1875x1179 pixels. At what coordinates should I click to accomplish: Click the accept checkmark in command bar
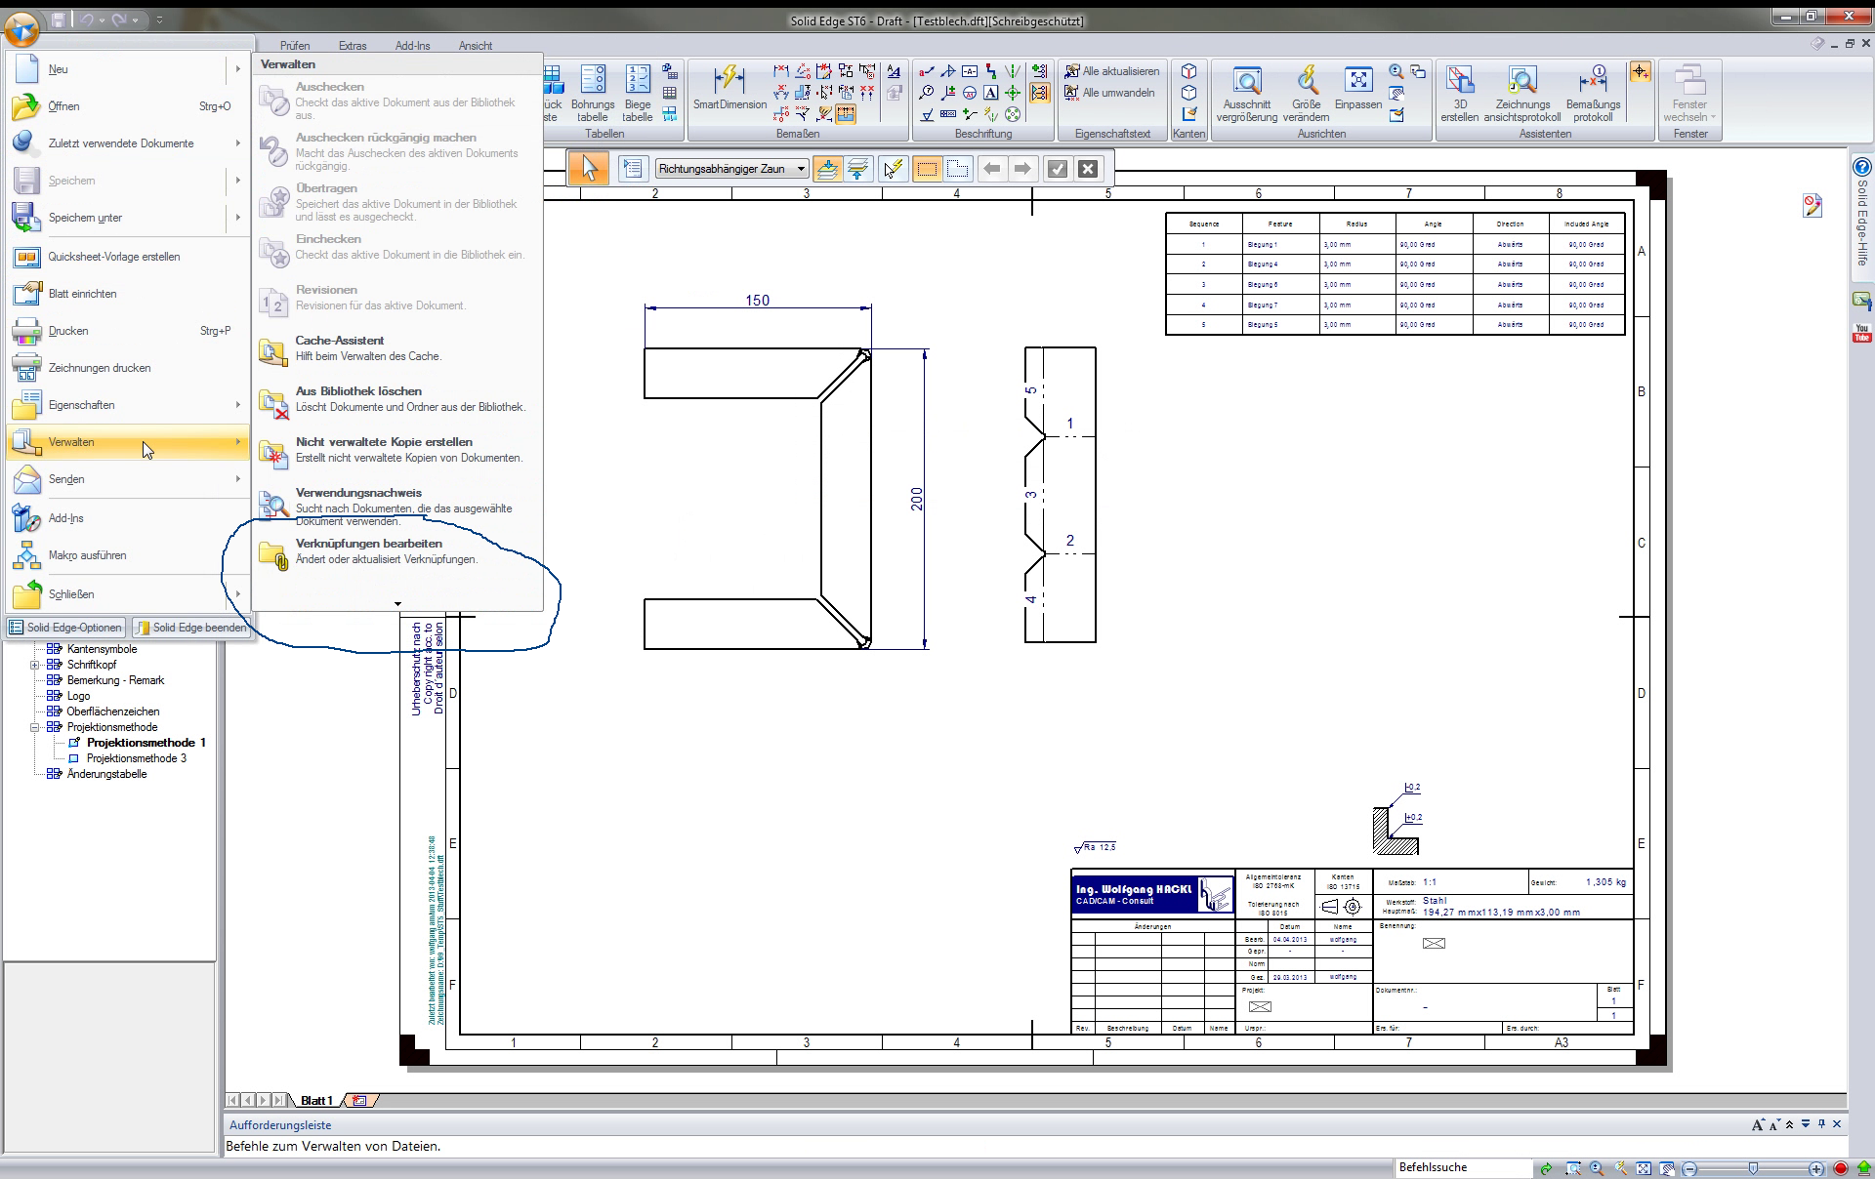[1057, 169]
